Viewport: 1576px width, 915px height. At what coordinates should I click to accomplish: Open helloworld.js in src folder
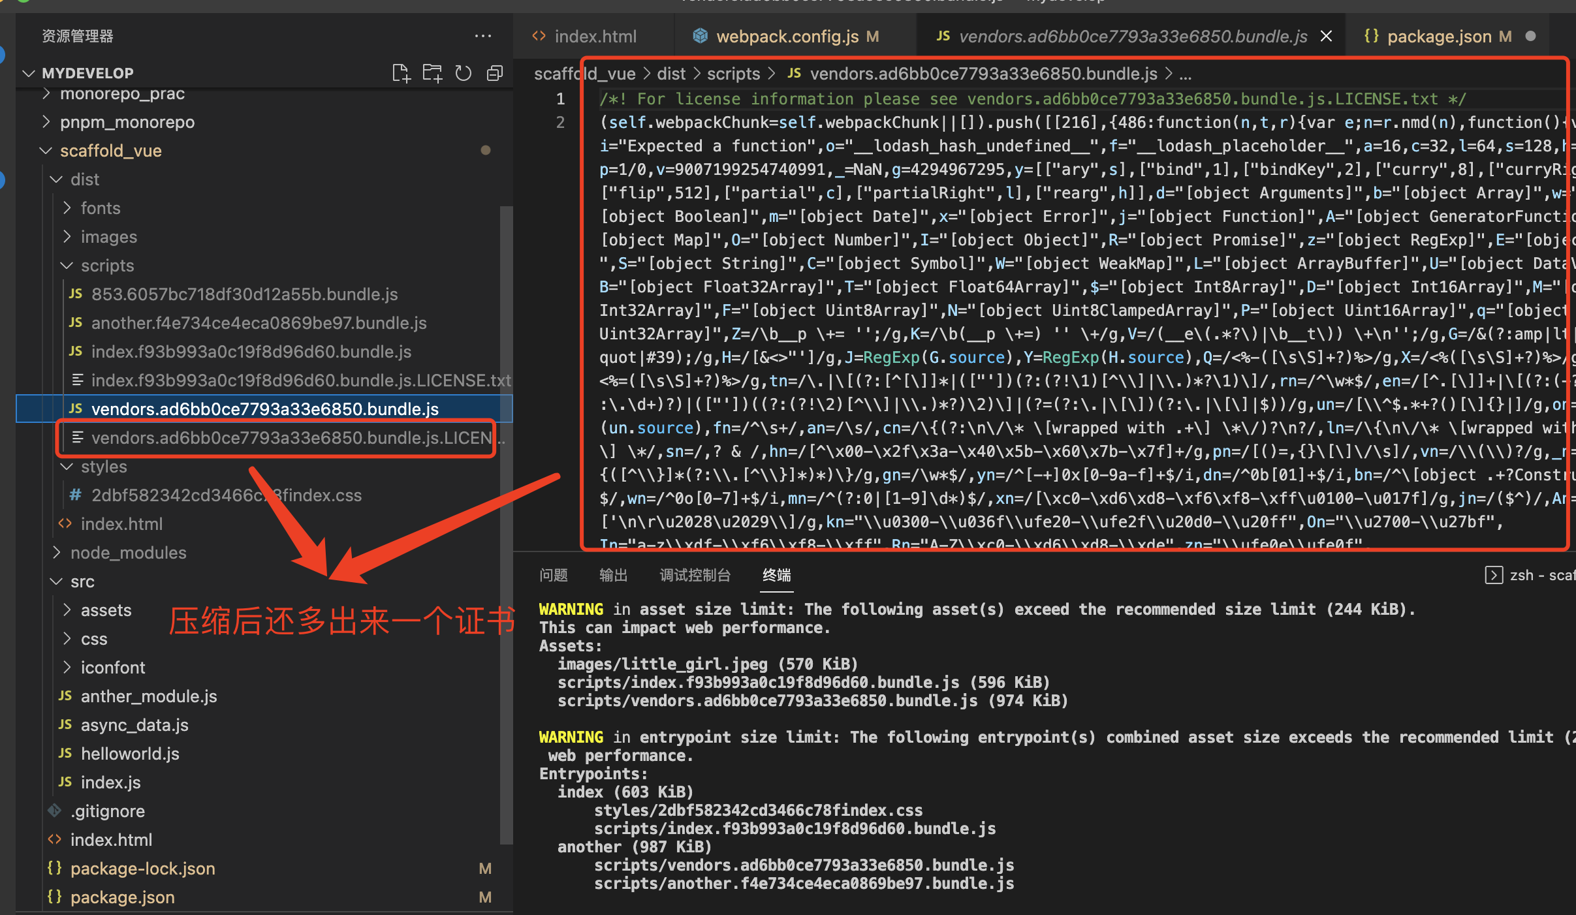pyautogui.click(x=129, y=754)
